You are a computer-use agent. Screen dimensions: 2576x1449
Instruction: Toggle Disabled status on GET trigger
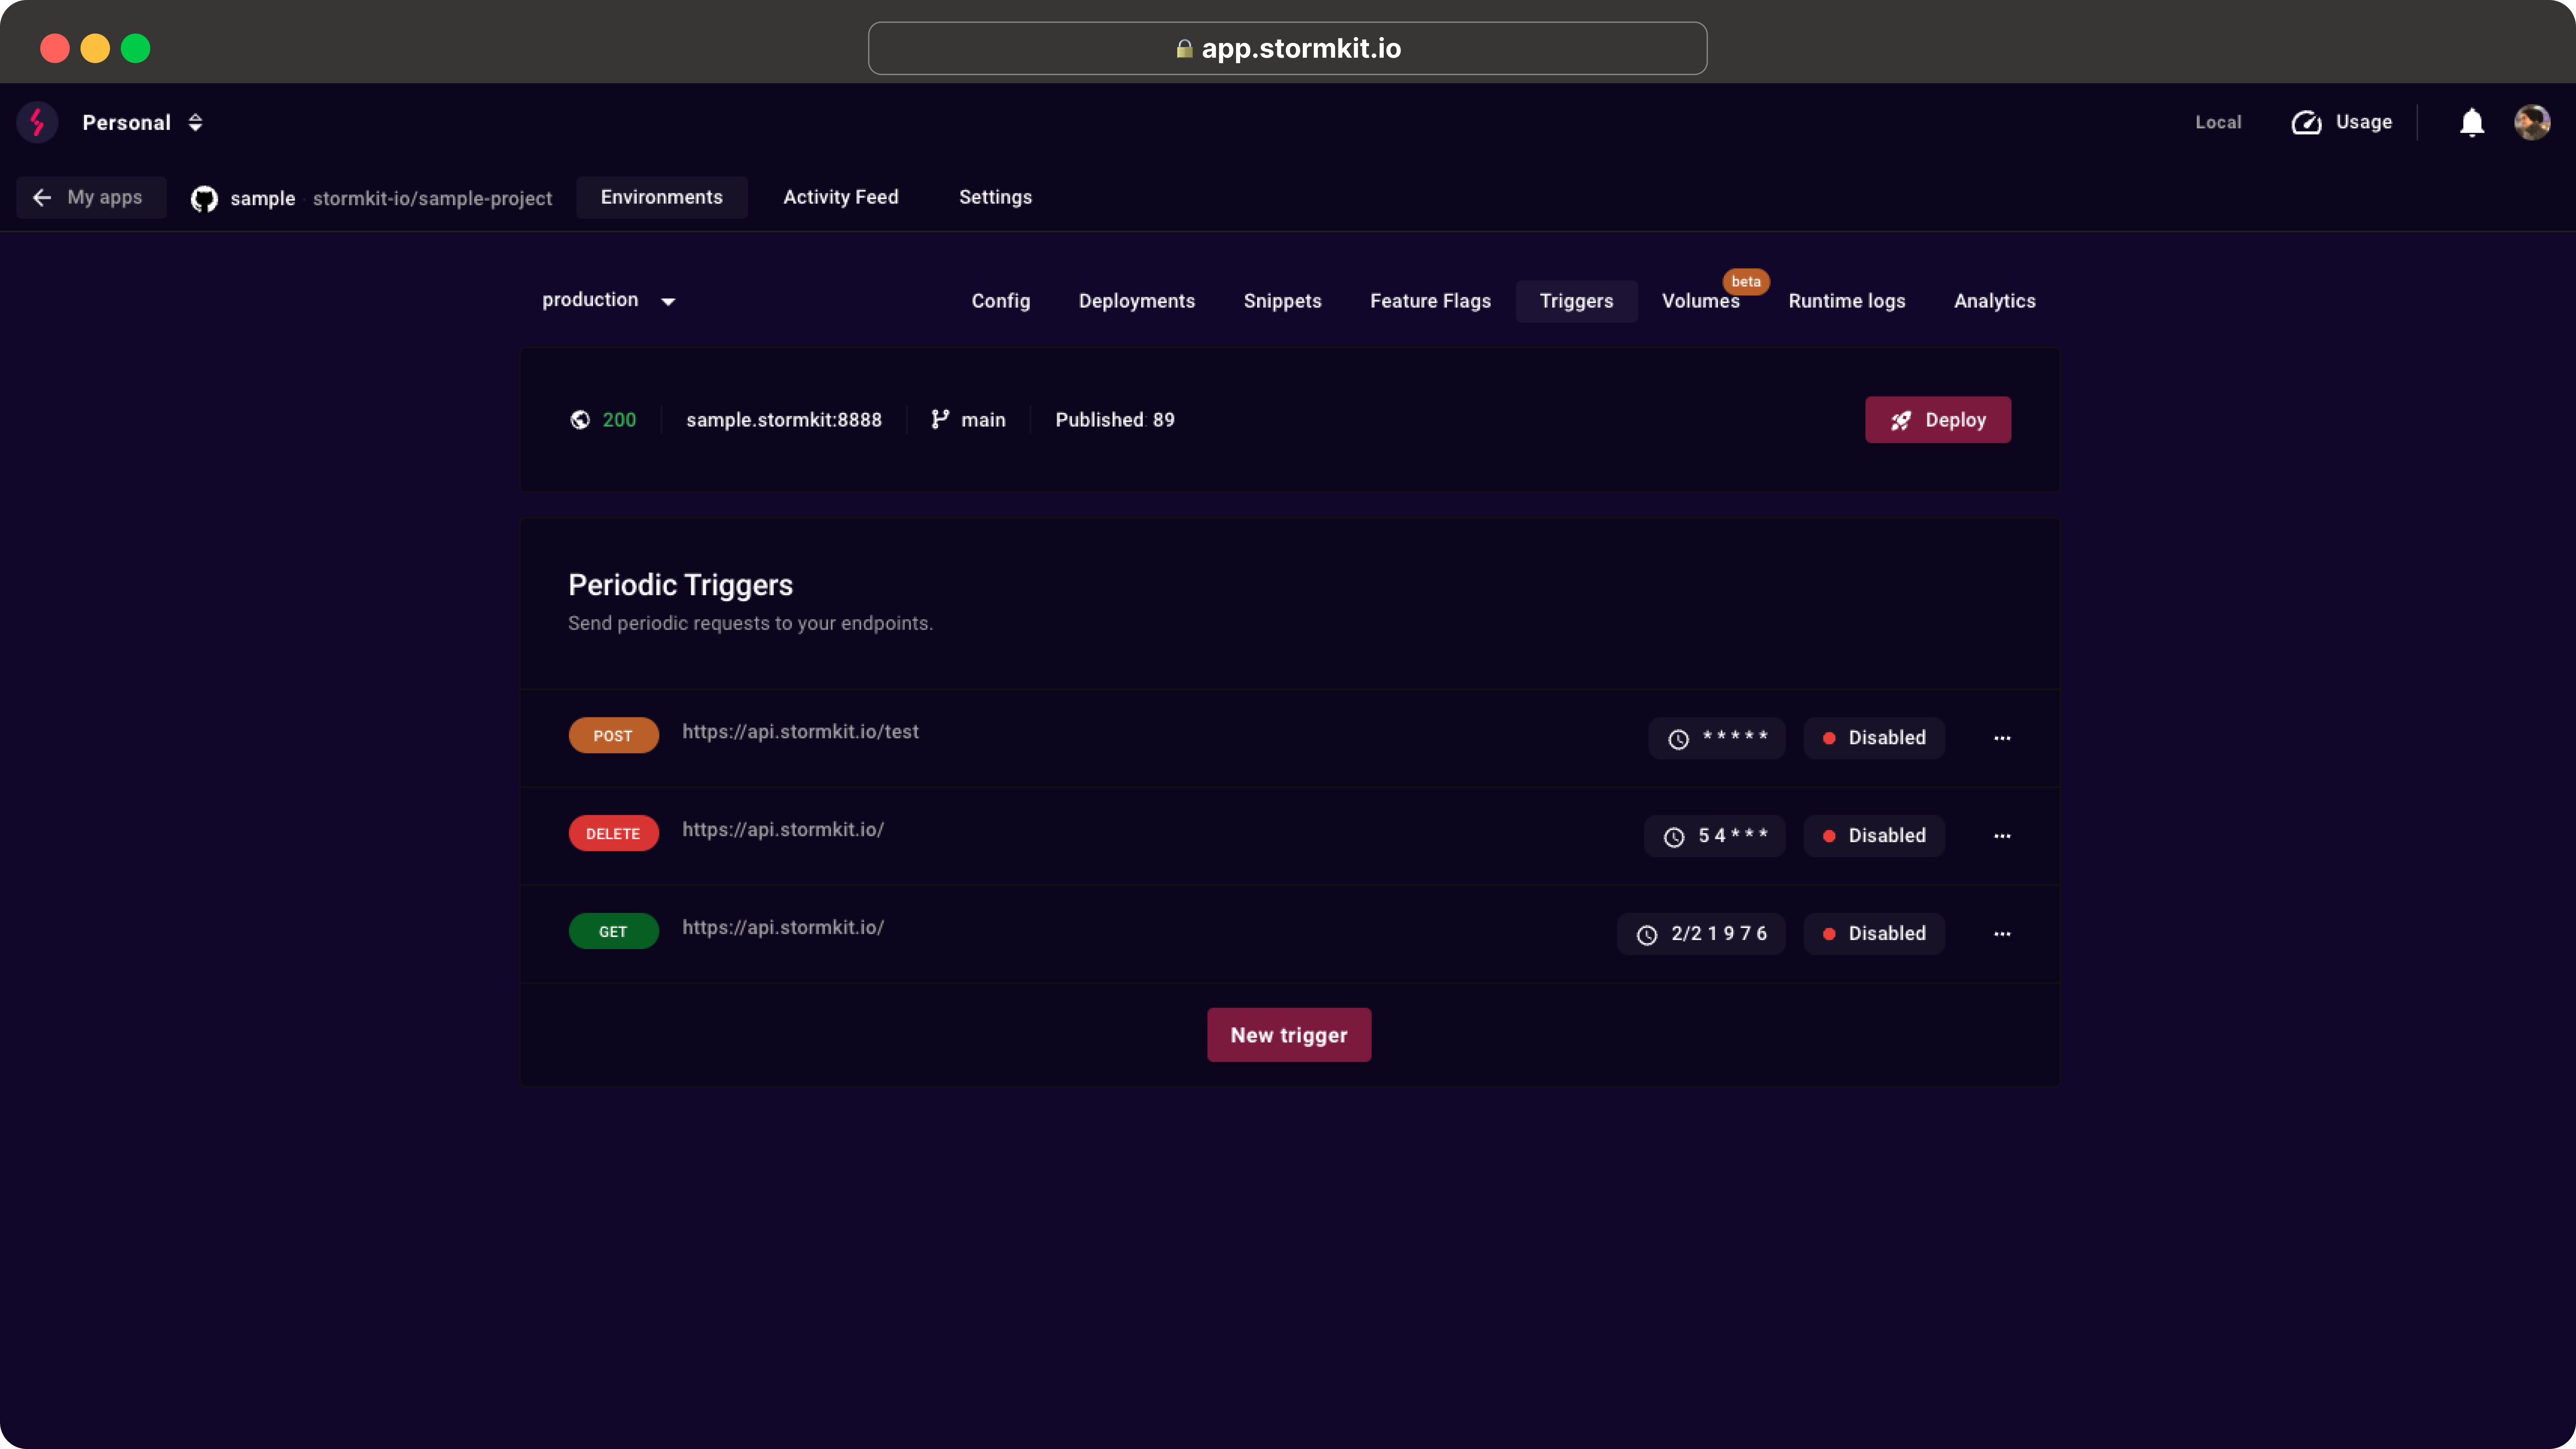tap(1873, 934)
